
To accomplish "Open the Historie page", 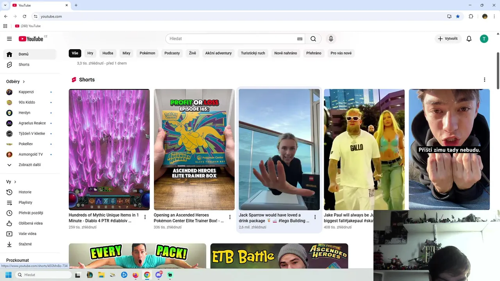I will (x=30, y=192).
